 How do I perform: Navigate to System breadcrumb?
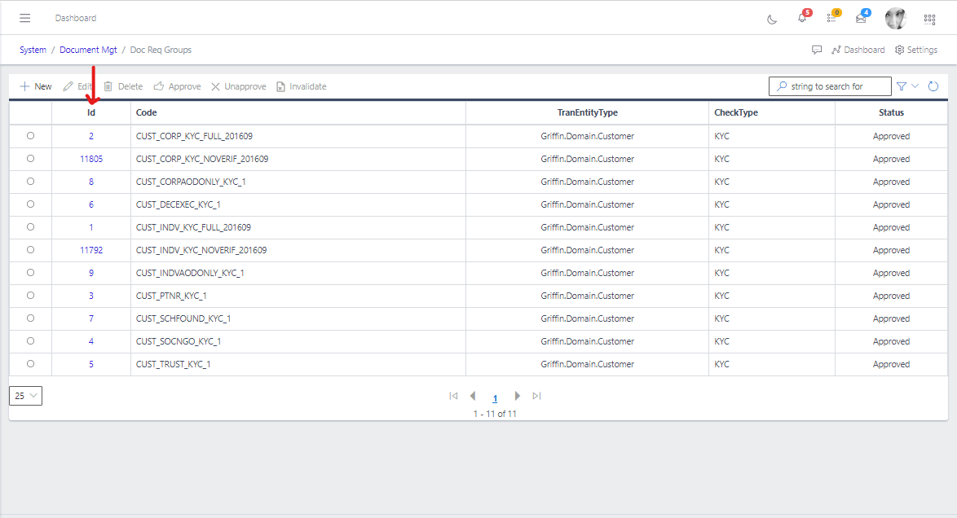[33, 50]
